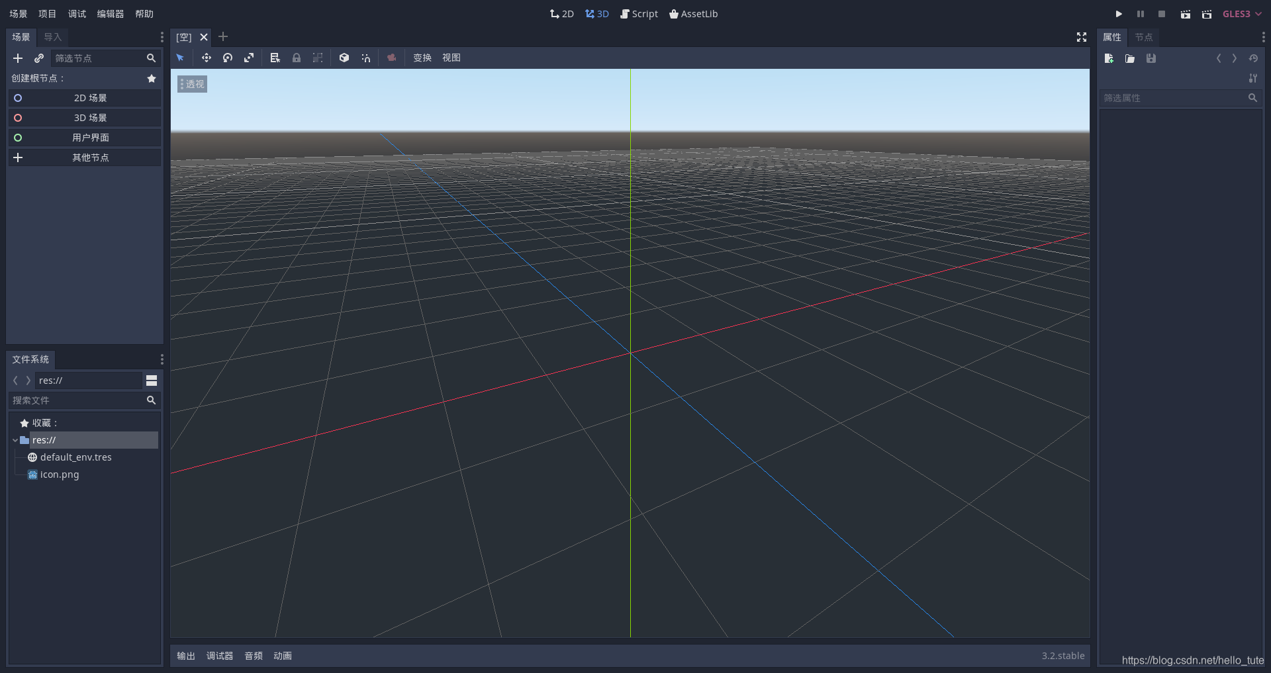Toggle camera preview override icon
Viewport: 1271px width, 673px height.
392,58
